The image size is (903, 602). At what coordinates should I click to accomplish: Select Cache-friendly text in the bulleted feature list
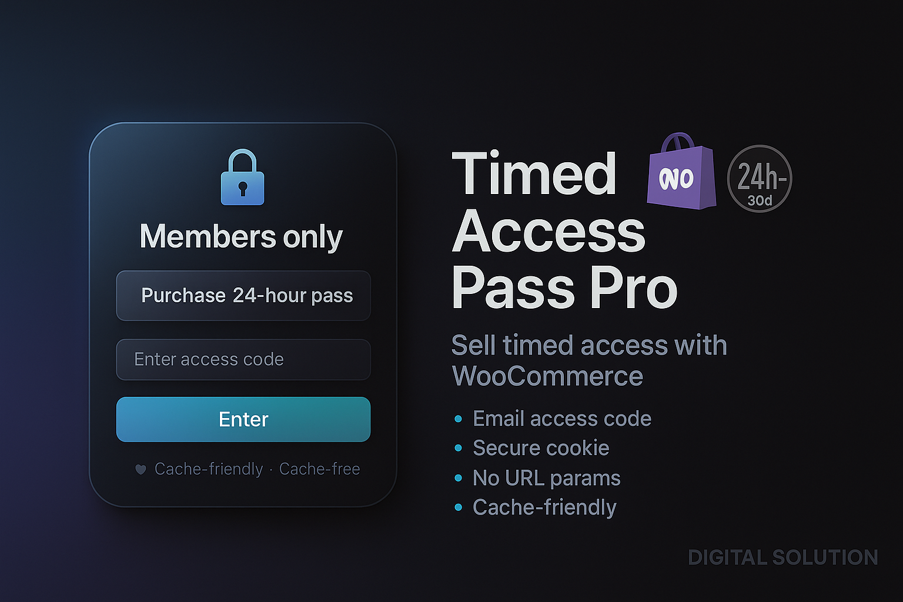544,507
